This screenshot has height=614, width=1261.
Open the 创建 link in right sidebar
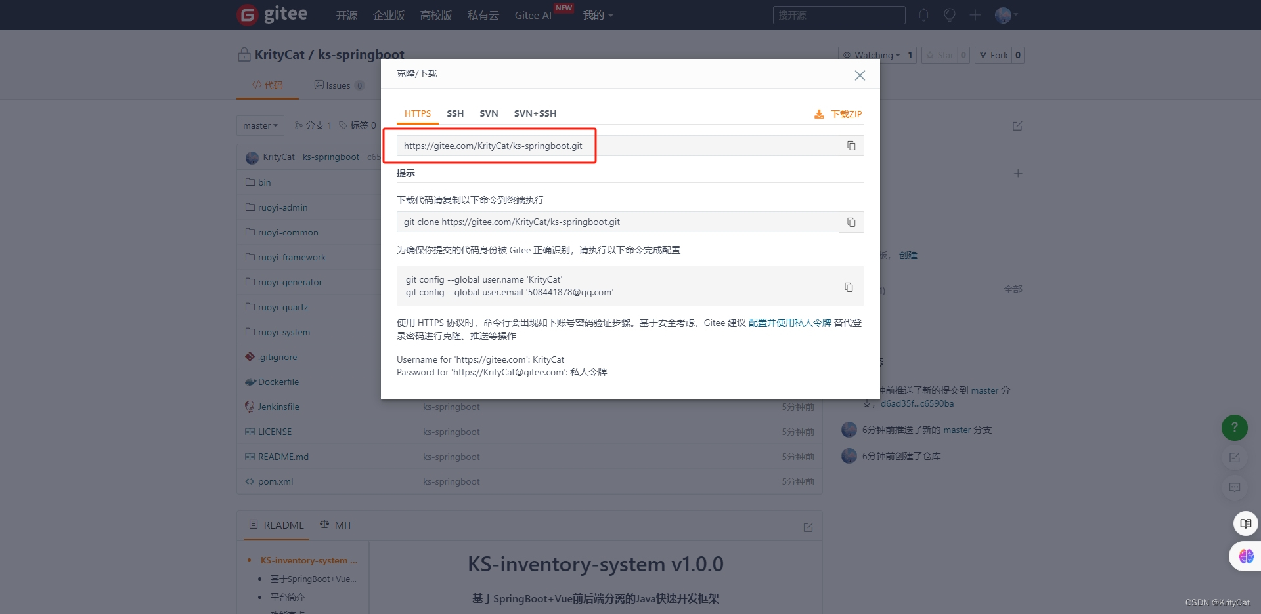[x=908, y=255]
